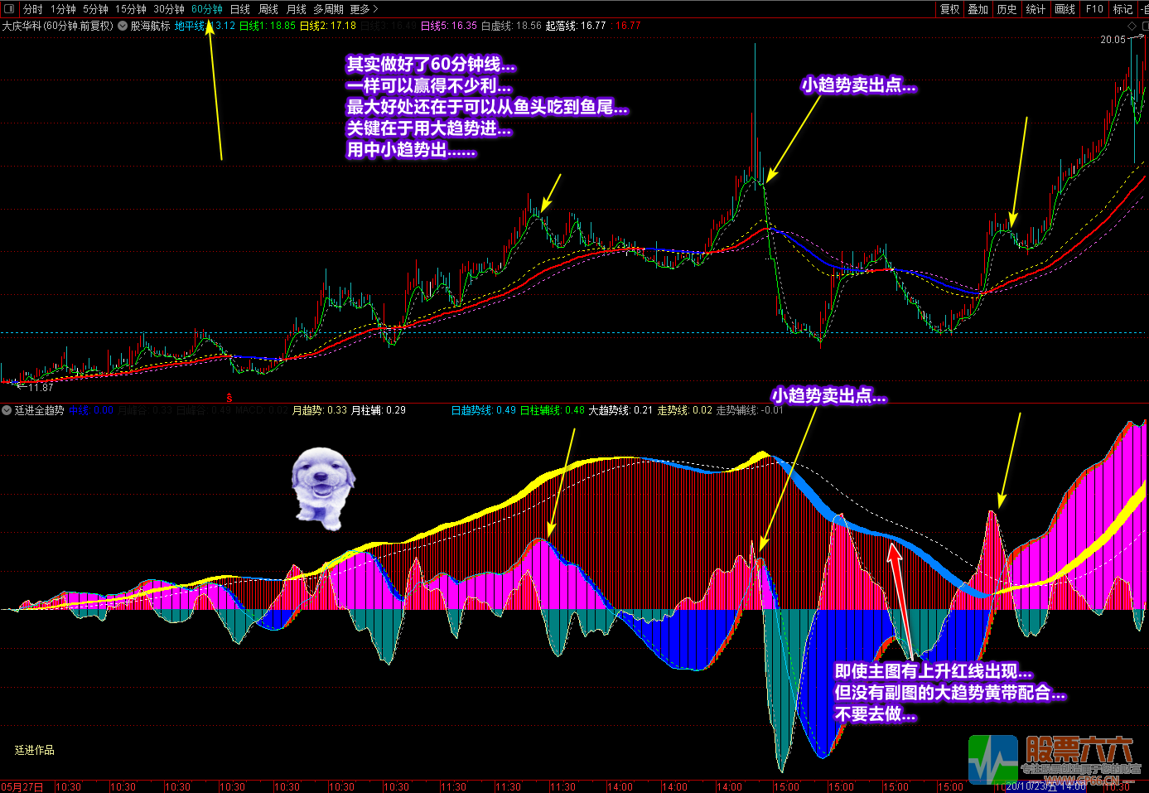Switch to the 月线 monthly chart tab
The image size is (1149, 793).
pyautogui.click(x=297, y=9)
